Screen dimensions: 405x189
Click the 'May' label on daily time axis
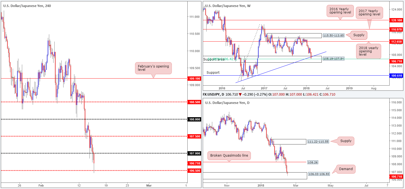(330, 186)
